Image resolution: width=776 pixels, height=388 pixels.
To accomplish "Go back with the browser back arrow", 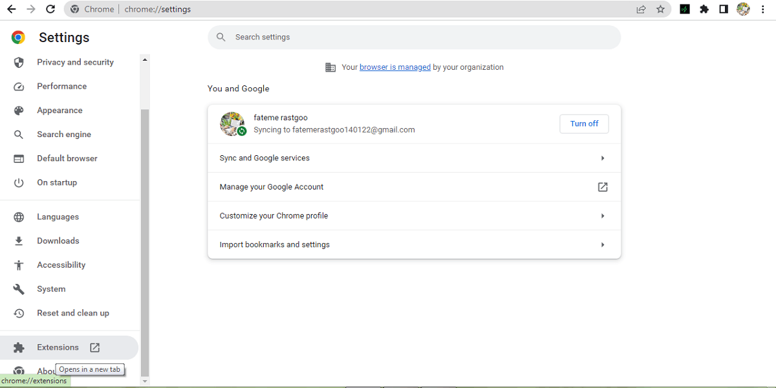I will pos(11,9).
